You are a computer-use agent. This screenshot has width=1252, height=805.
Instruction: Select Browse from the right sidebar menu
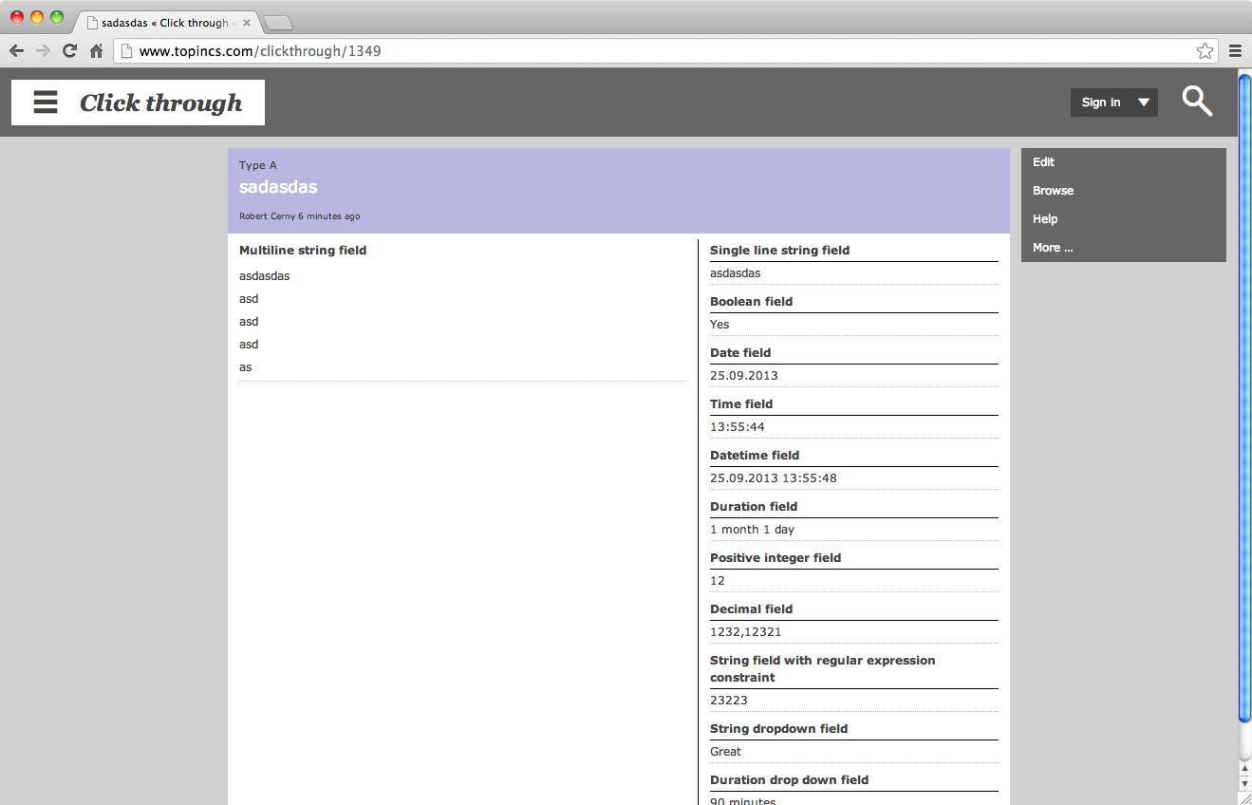(x=1053, y=191)
